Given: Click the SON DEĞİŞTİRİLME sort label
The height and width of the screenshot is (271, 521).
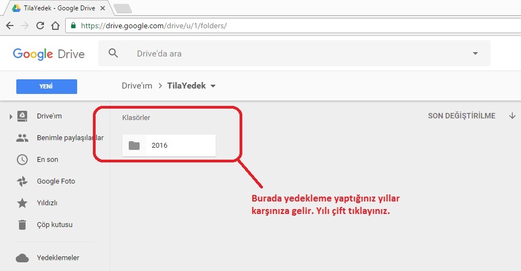Looking at the screenshot, I should pyautogui.click(x=462, y=116).
